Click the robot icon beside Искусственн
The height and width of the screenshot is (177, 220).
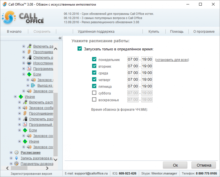click(x=29, y=63)
